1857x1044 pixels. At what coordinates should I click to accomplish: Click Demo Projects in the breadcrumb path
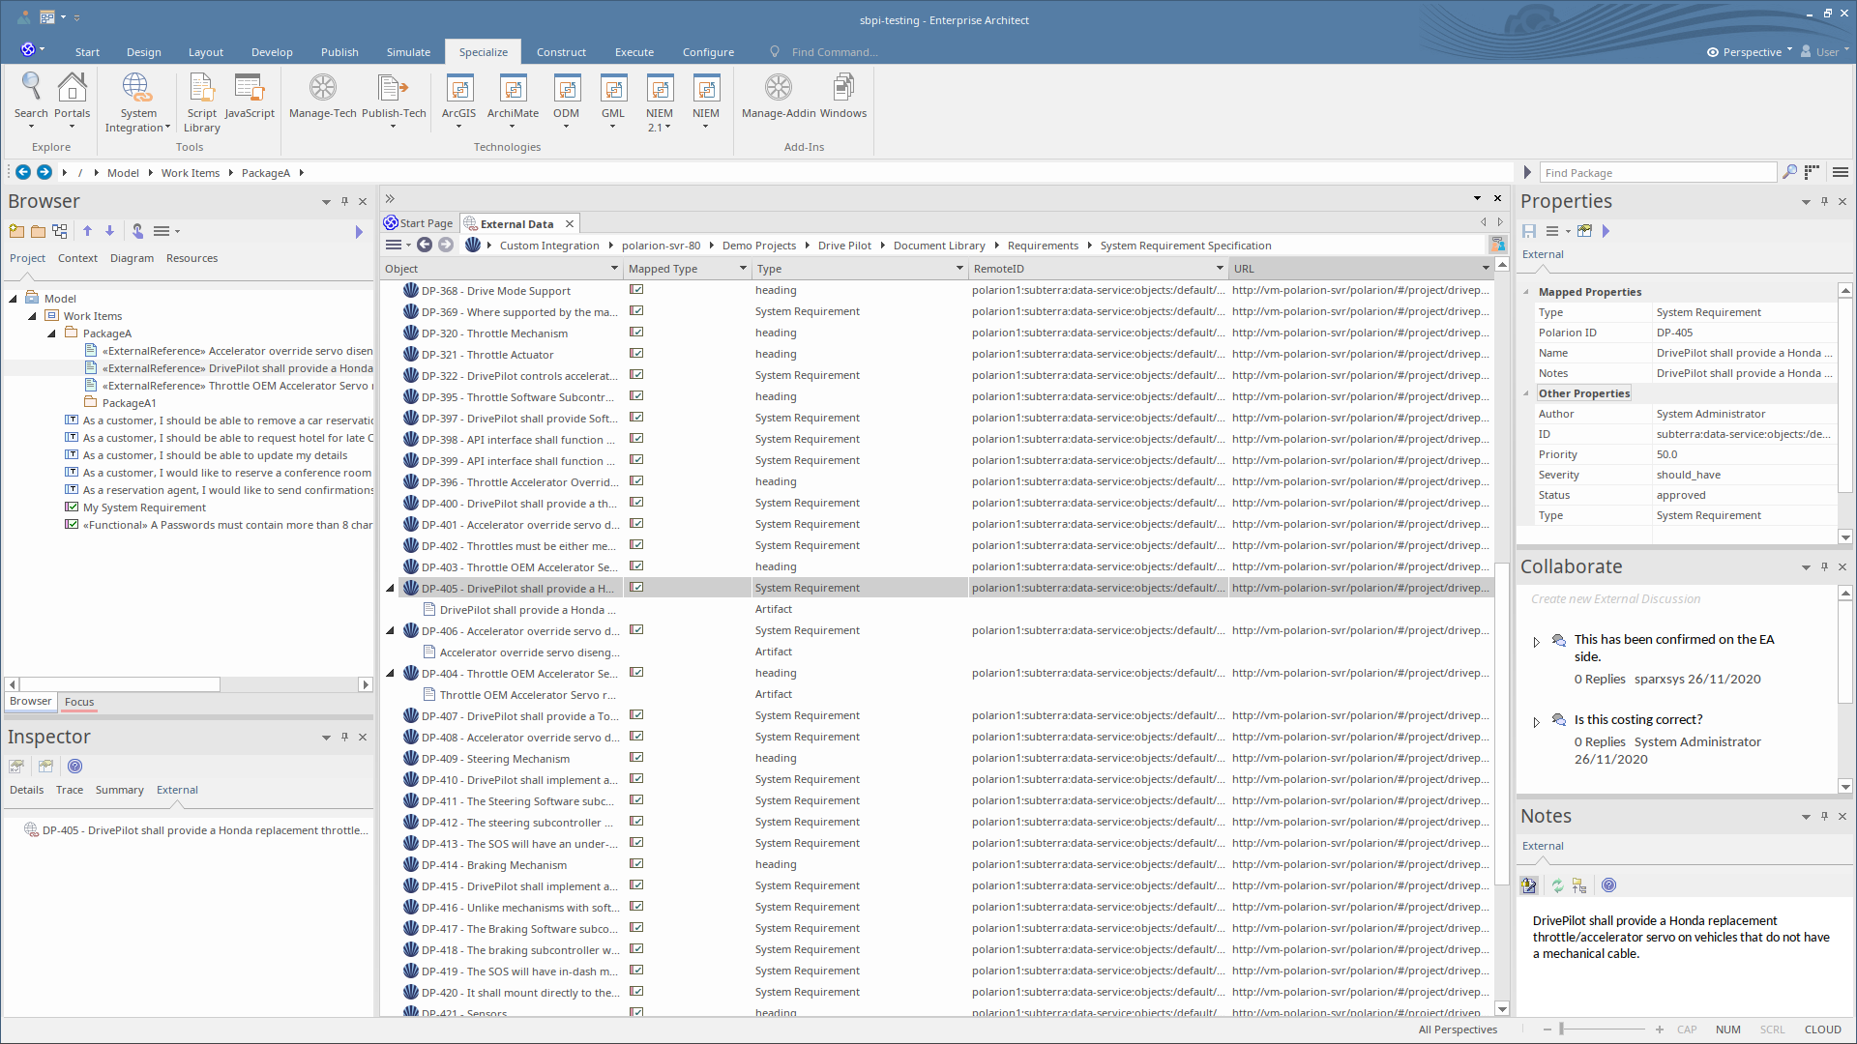point(759,246)
